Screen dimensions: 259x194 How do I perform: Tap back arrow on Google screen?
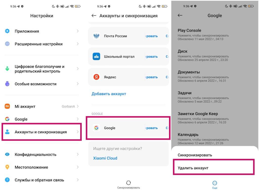180,15
